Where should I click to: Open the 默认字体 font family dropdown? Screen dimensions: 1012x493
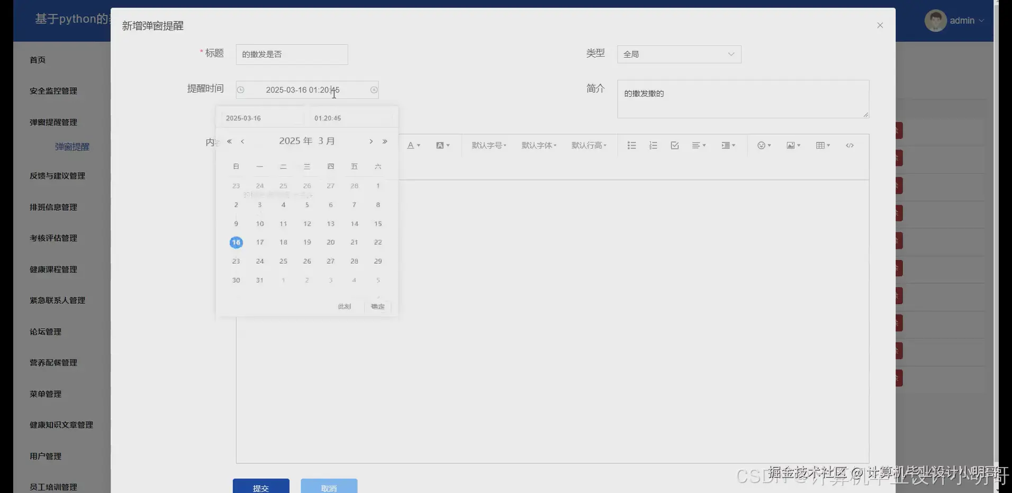(538, 145)
